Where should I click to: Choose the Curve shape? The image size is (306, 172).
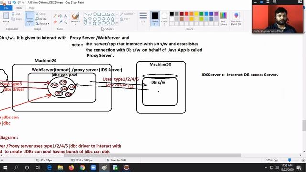pyautogui.click(x=90, y=14)
